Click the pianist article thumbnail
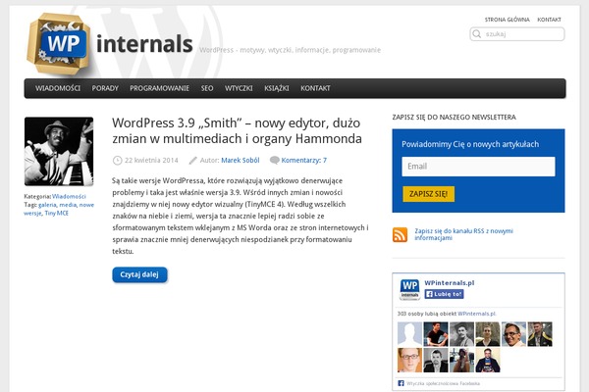 coord(59,152)
